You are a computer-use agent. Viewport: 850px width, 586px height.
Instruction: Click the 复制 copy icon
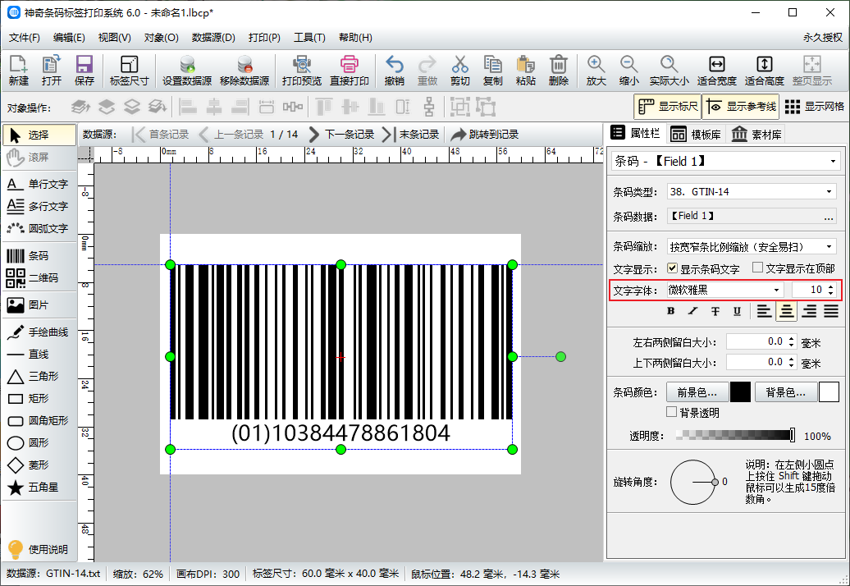tap(493, 70)
